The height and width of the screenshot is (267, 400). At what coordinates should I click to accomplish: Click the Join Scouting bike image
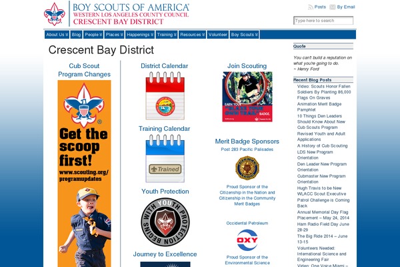247,97
